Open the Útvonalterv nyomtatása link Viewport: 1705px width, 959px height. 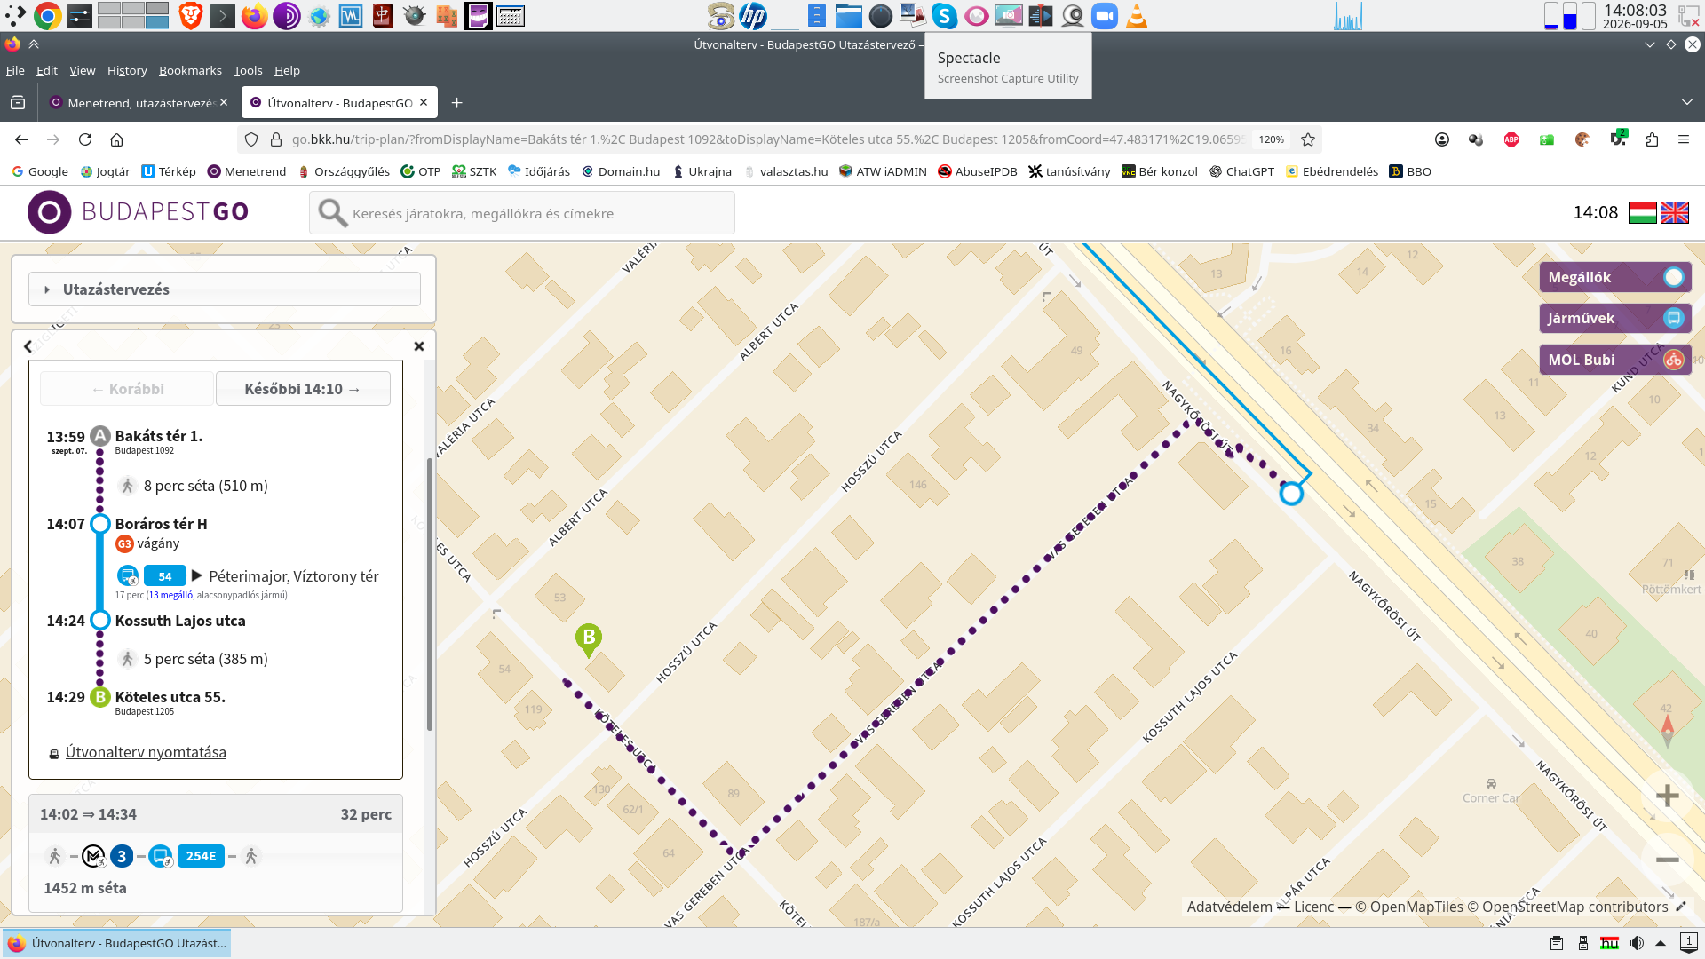(146, 752)
